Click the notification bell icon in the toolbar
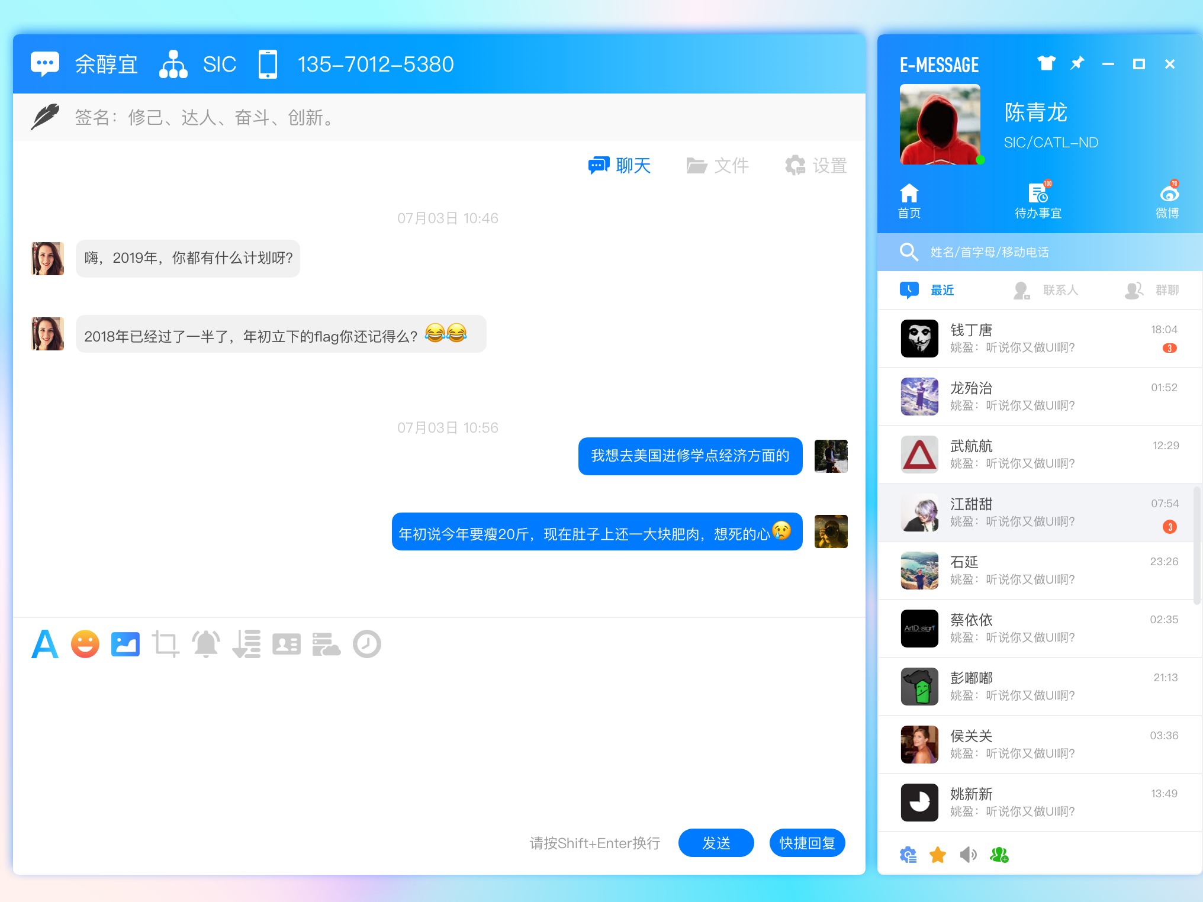Screen dimensions: 1203x902 (x=205, y=644)
